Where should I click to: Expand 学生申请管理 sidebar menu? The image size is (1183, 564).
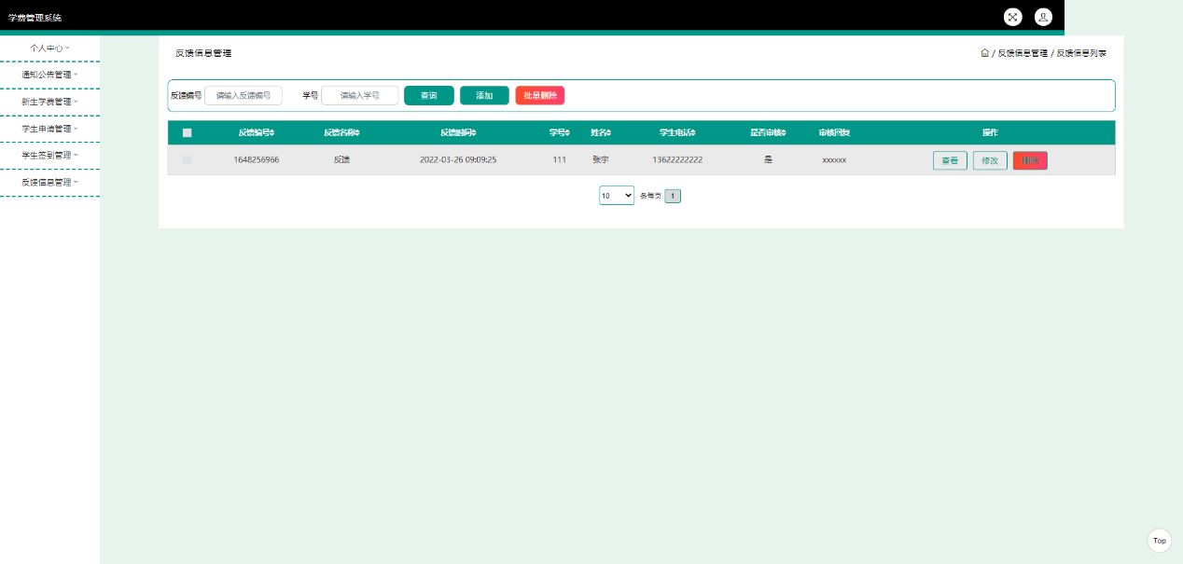point(49,129)
